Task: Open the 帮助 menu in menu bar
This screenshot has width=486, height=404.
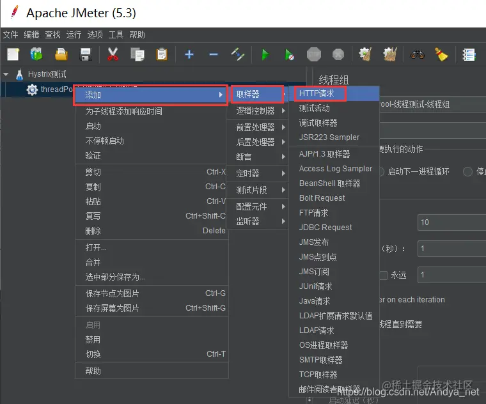Action: click(137, 35)
